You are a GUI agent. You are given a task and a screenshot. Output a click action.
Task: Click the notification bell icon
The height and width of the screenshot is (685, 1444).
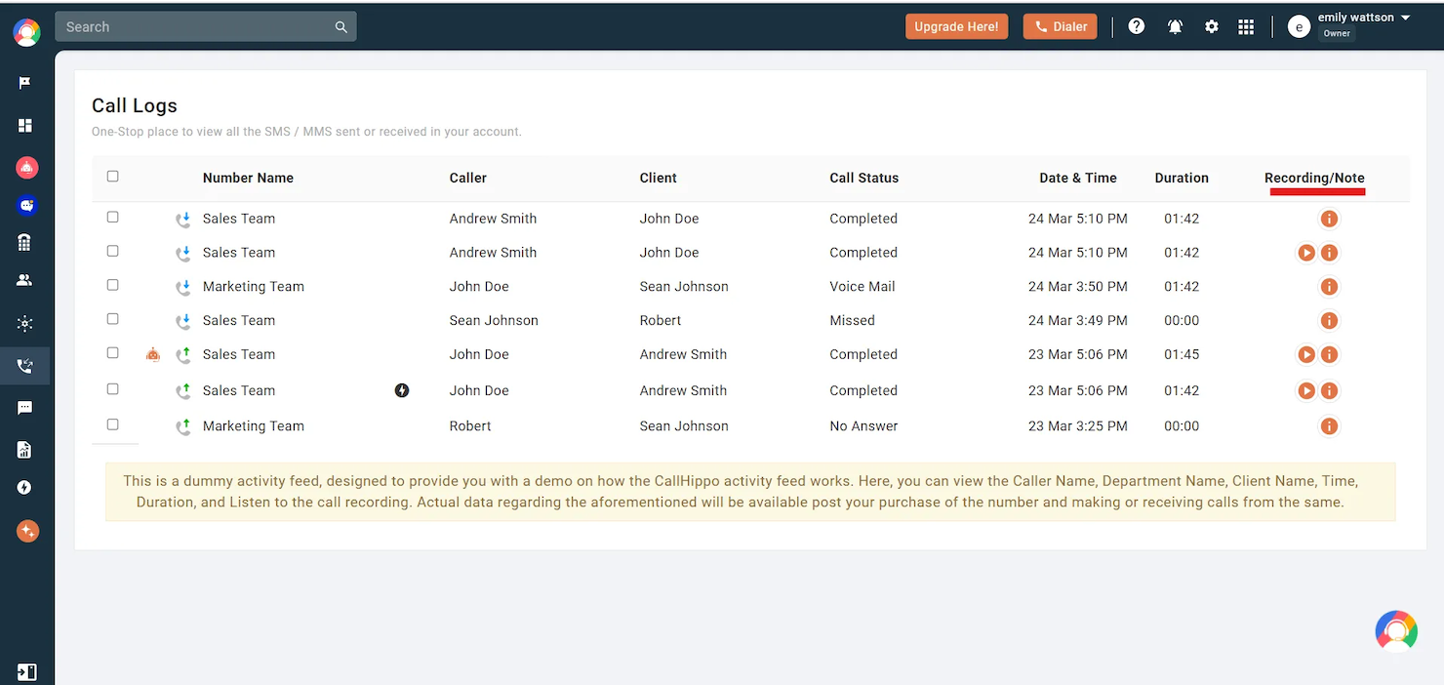point(1175,26)
